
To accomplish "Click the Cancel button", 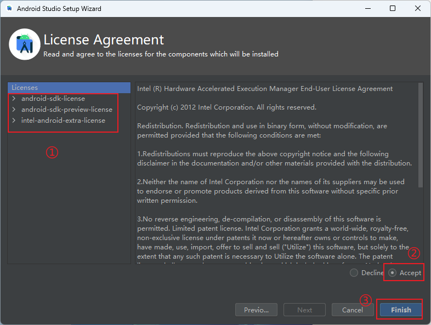I will 353,310.
